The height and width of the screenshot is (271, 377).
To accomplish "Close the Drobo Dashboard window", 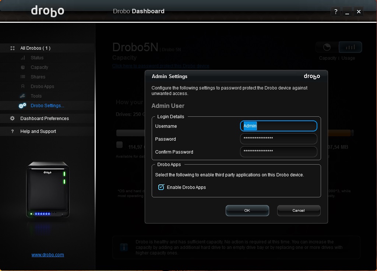I will tap(359, 11).
